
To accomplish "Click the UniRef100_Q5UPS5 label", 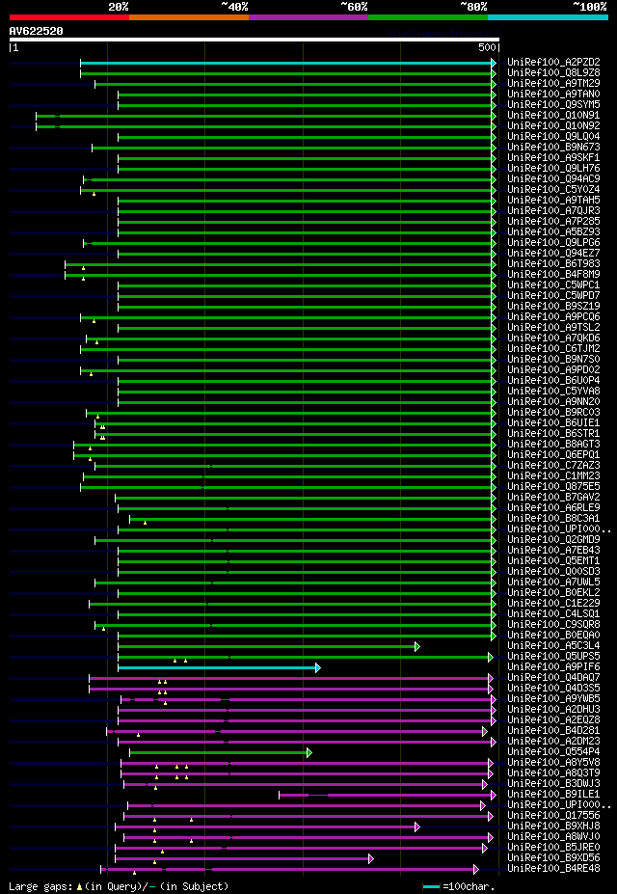I will 553,657.
